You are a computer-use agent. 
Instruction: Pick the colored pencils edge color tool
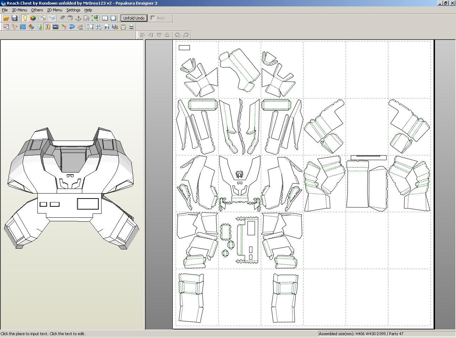point(31,27)
